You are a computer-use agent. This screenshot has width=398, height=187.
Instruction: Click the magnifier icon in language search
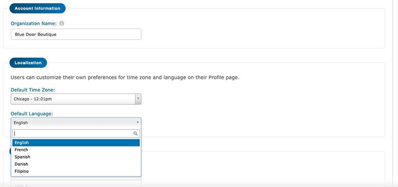coord(136,133)
